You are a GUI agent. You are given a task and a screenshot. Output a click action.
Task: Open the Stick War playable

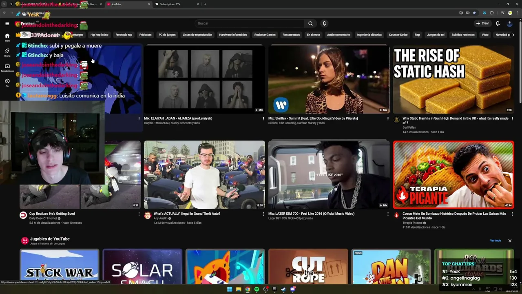[x=60, y=267]
